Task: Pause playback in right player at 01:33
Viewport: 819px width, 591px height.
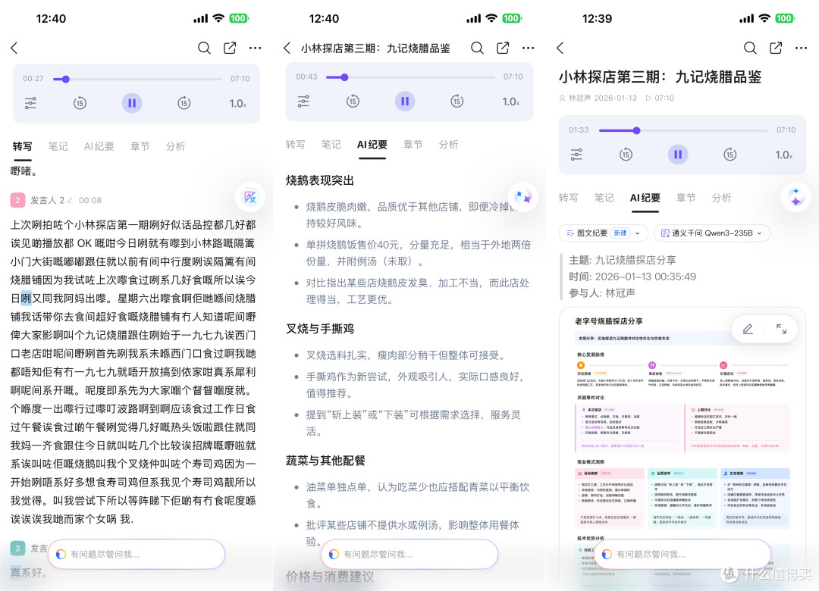Action: (678, 154)
